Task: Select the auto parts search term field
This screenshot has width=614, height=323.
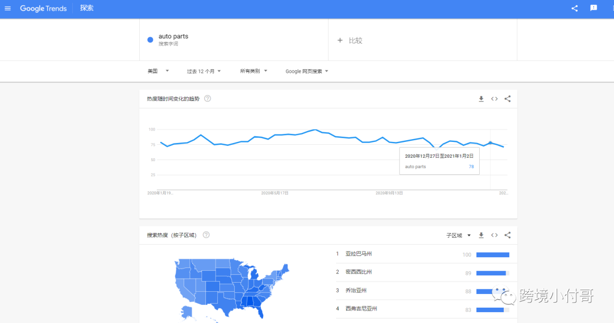Action: point(234,40)
